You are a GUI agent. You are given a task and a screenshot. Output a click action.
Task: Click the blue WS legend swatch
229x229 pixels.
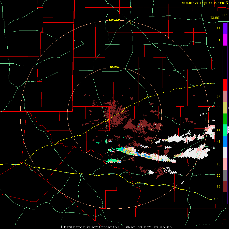(225, 141)
